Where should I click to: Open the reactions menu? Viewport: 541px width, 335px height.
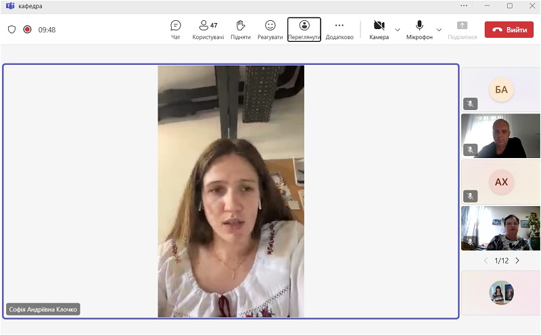(270, 29)
